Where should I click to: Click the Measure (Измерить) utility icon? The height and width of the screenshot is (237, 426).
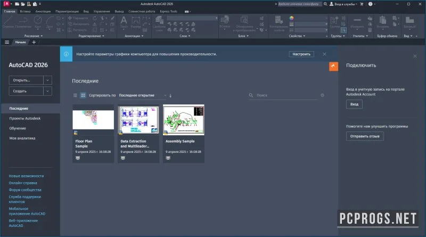point(357,22)
